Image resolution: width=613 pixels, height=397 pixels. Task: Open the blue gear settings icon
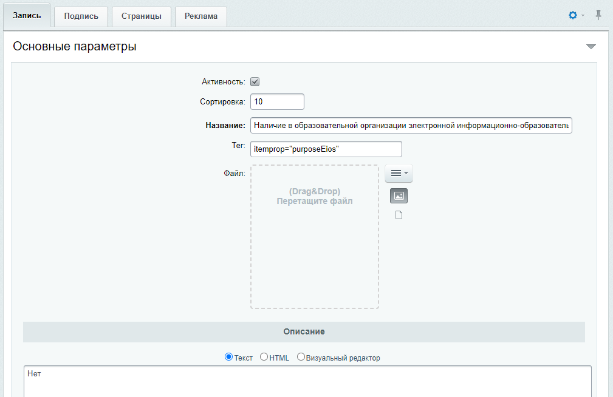[x=573, y=15]
